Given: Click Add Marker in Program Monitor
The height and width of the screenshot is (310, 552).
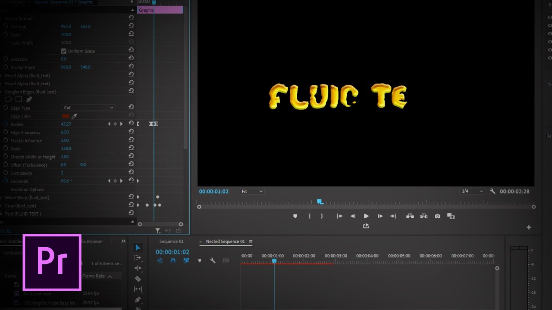Looking at the screenshot, I should (295, 216).
